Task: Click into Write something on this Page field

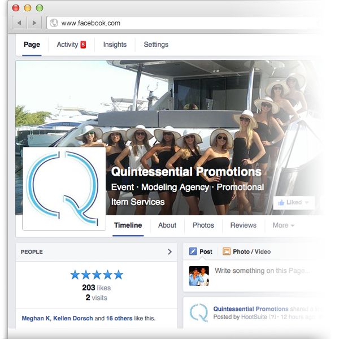Action: 263,271
